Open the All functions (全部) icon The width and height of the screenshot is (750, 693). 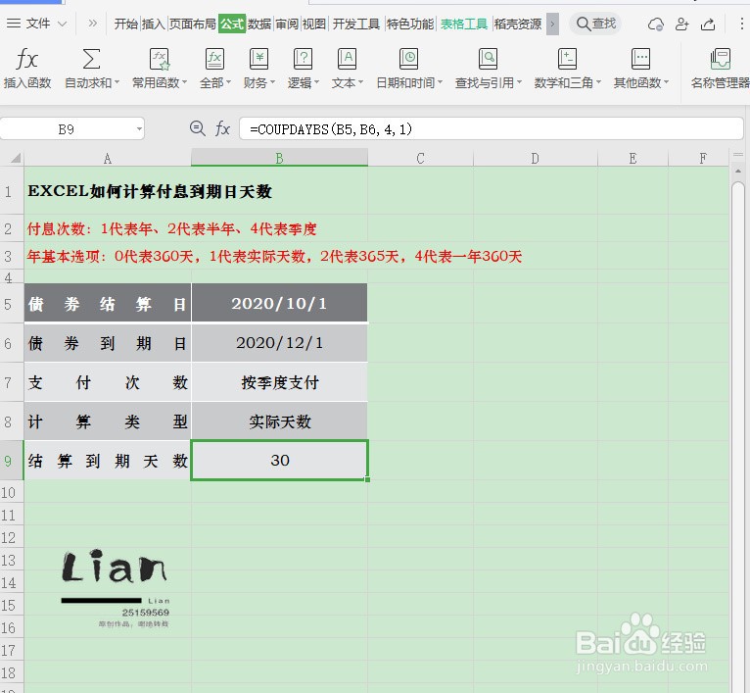(214, 60)
